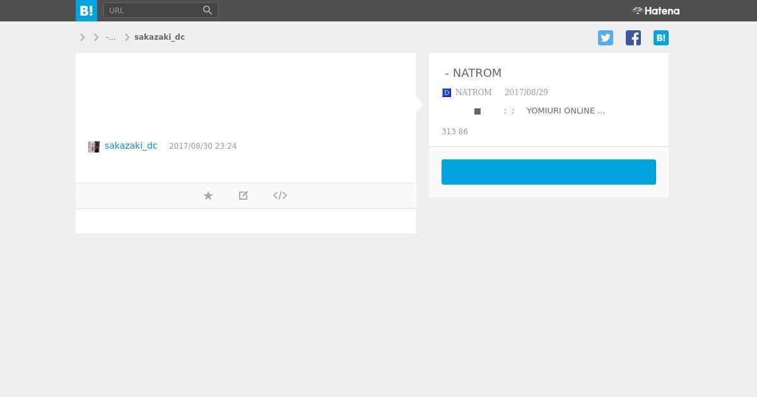Add a star to this comment
The height and width of the screenshot is (397, 757).
208,195
